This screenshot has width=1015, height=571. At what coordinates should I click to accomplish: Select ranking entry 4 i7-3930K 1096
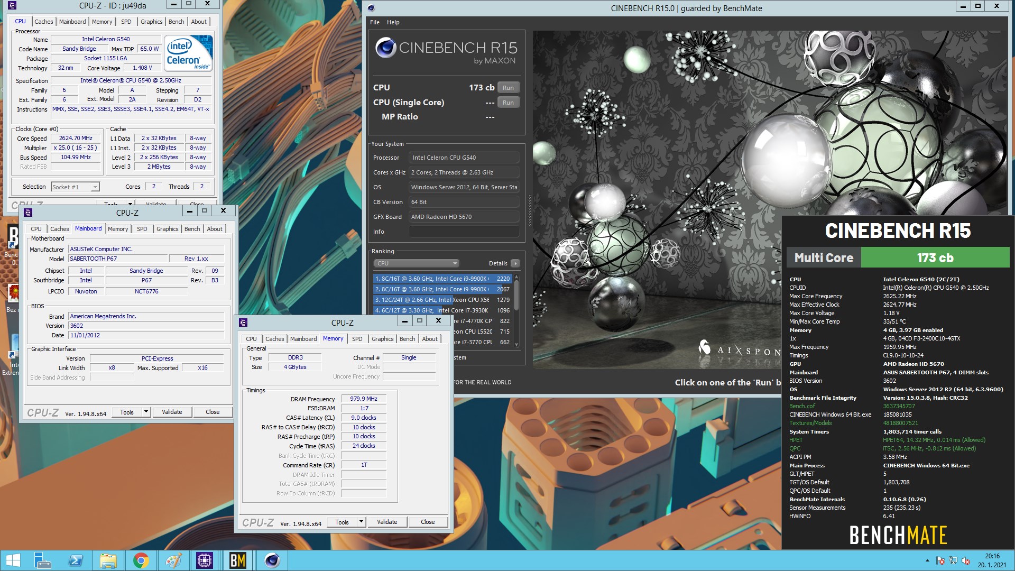(442, 310)
